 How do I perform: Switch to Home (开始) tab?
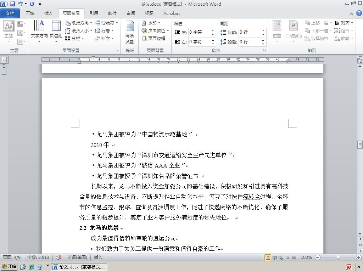coord(30,13)
